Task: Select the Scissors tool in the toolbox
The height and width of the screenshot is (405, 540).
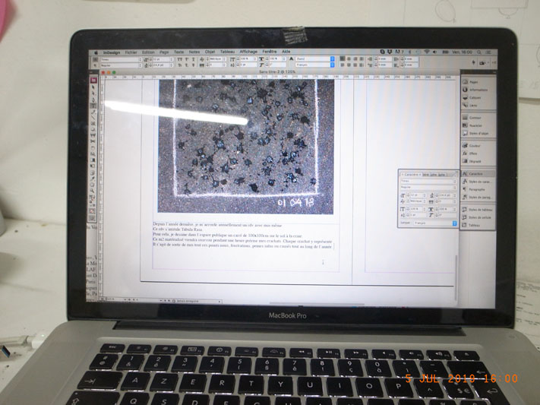Action: coord(93,141)
